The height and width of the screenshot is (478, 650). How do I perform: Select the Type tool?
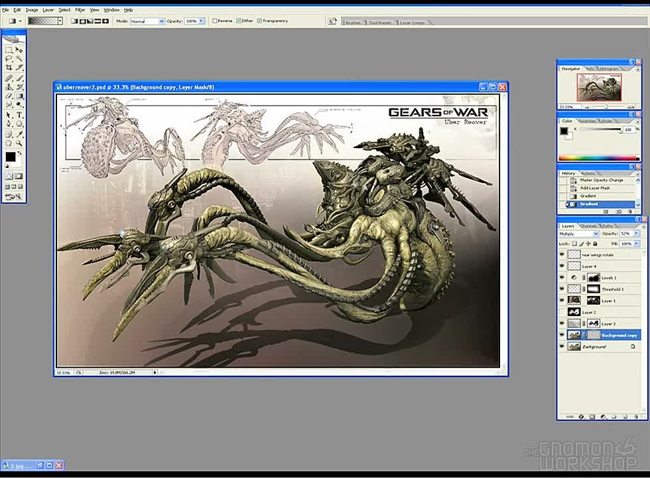19,115
